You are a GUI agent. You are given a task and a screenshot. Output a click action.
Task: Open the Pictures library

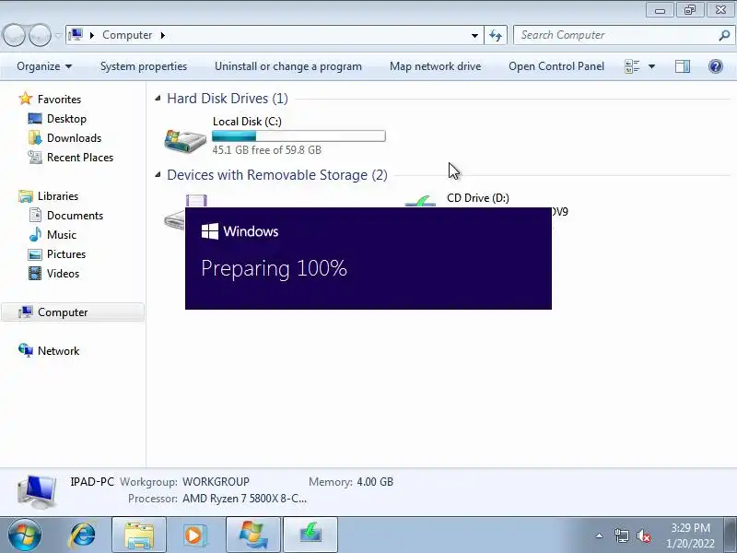click(x=65, y=254)
